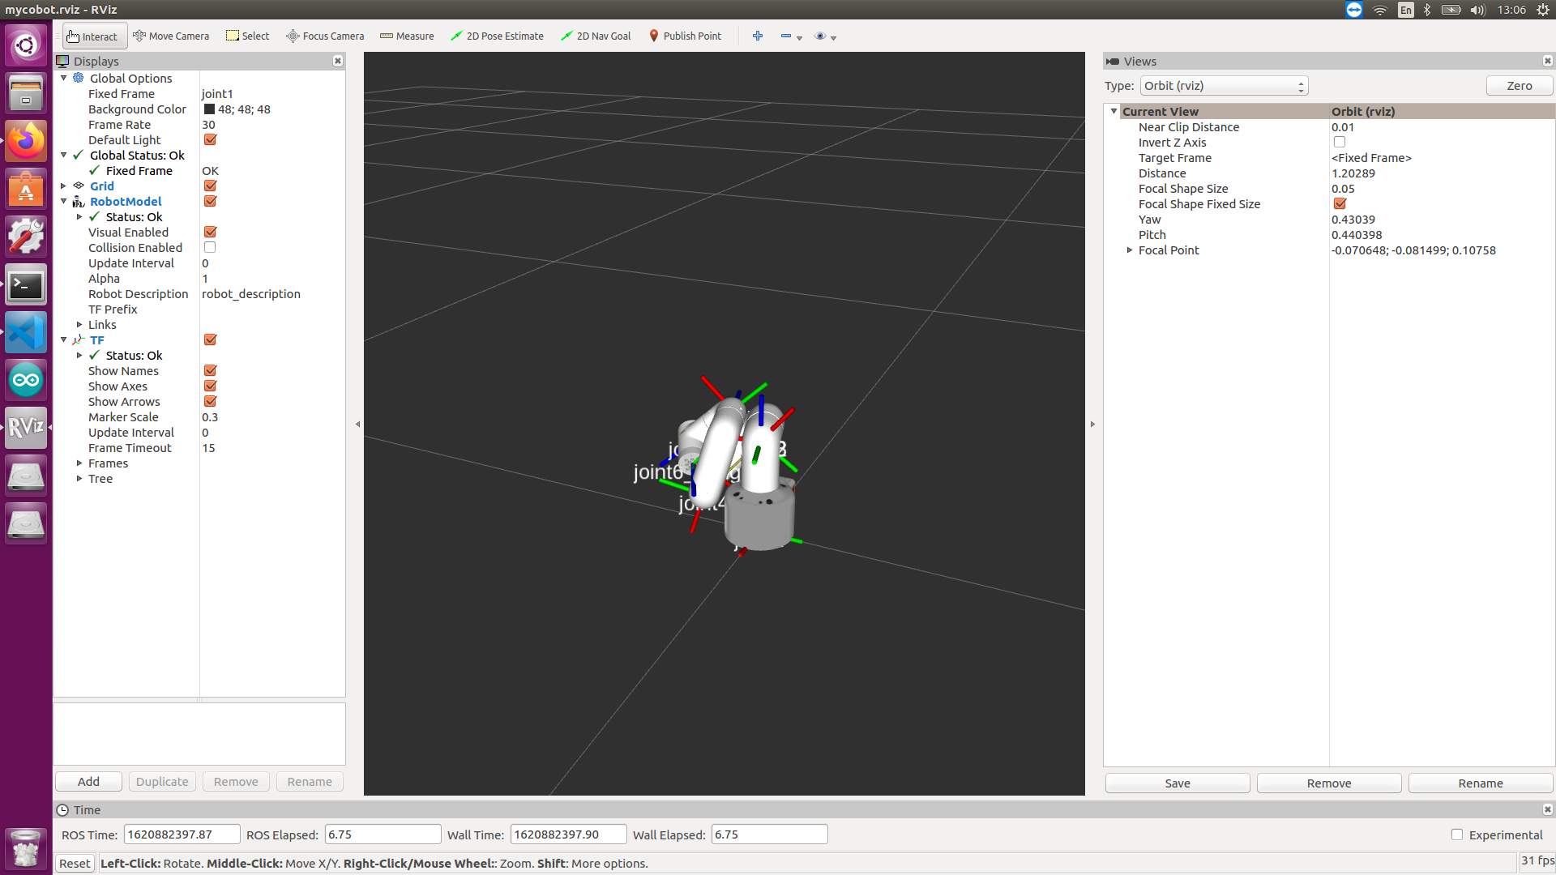Enable the Collision Enabled checkbox
This screenshot has height=875, width=1556.
210,248
